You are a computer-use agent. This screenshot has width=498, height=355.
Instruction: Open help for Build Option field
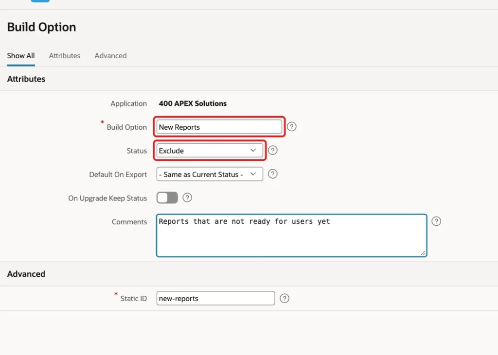pyautogui.click(x=292, y=127)
